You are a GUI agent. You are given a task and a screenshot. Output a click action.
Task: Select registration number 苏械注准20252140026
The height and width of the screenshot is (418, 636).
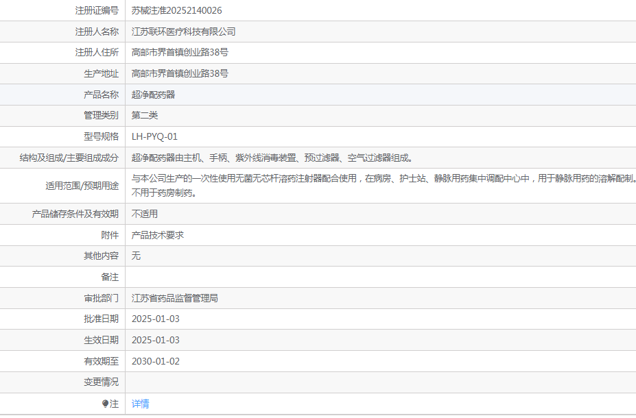point(176,10)
